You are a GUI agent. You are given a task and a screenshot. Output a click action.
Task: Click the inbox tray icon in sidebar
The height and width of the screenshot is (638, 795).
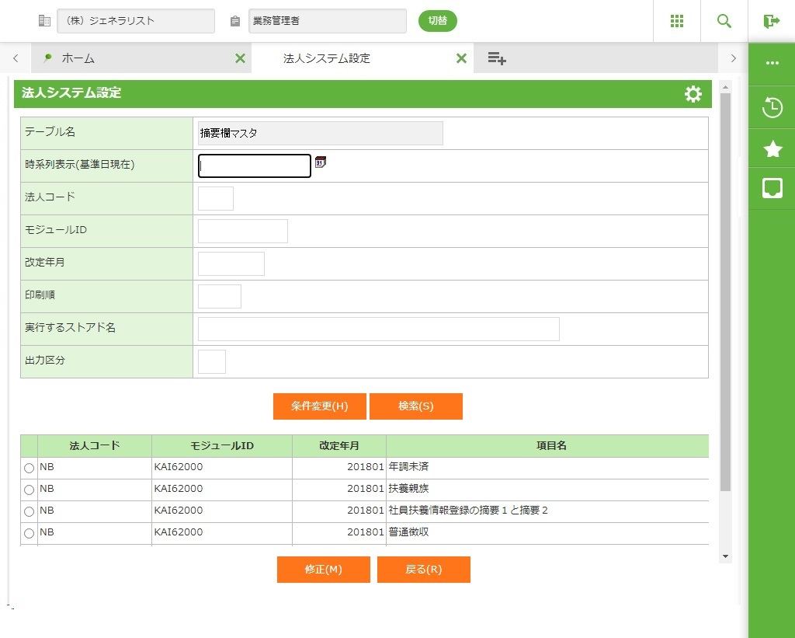772,188
